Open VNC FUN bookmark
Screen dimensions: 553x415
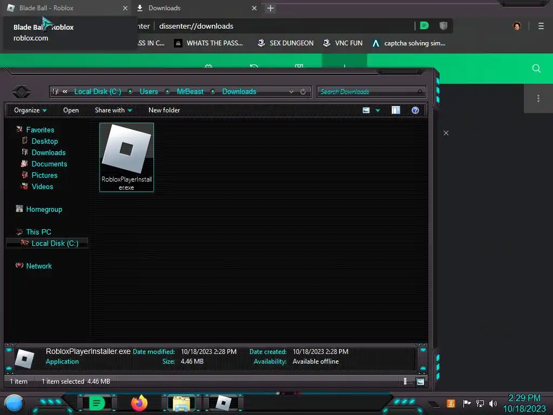tap(343, 43)
